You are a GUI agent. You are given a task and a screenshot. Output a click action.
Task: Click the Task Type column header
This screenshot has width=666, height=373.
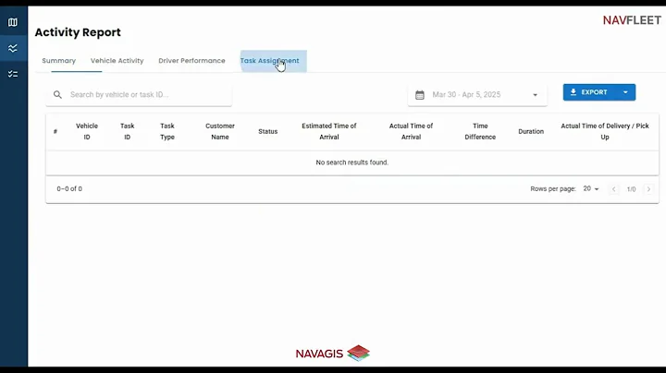pyautogui.click(x=167, y=131)
